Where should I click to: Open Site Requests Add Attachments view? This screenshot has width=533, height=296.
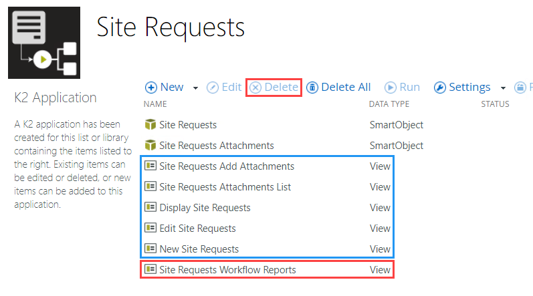(x=226, y=166)
